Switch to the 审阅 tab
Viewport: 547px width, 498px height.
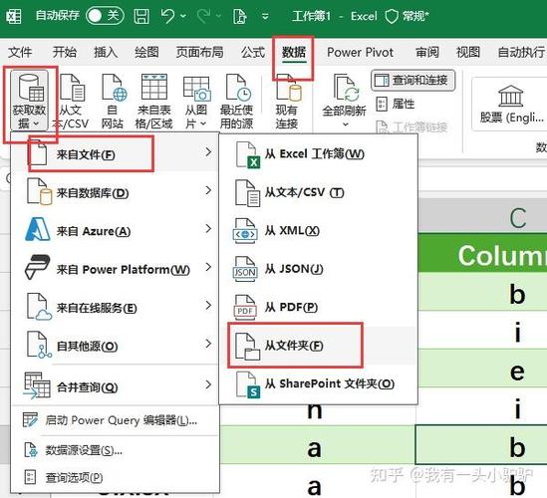click(427, 53)
